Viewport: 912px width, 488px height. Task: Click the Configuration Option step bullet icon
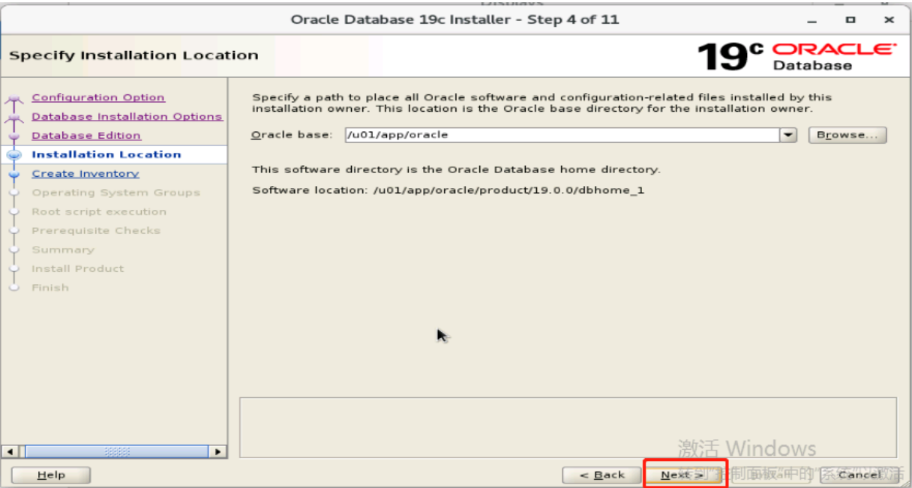pyautogui.click(x=13, y=99)
